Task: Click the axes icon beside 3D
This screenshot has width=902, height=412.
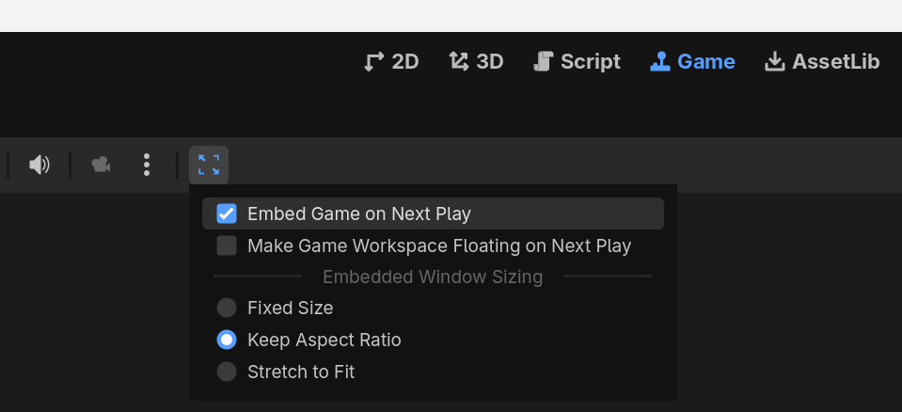Action: point(459,62)
